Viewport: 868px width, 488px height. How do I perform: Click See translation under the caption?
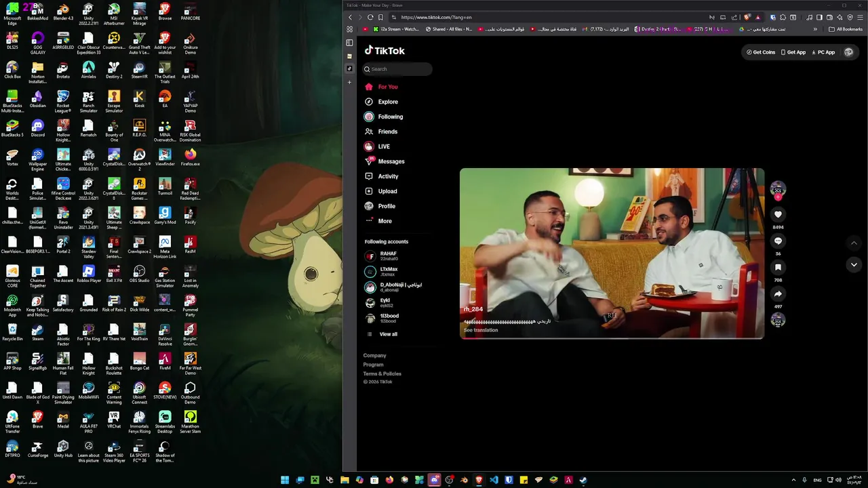(x=481, y=330)
